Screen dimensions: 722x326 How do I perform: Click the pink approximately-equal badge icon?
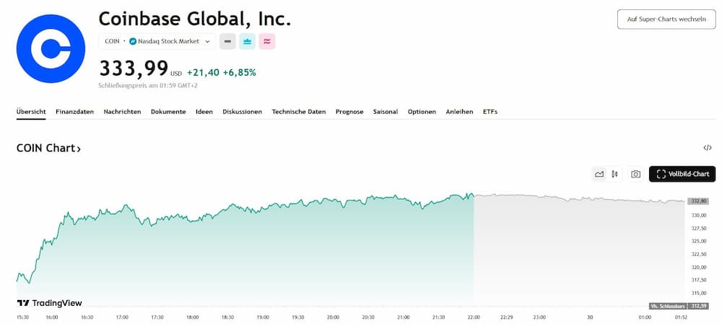click(x=266, y=41)
